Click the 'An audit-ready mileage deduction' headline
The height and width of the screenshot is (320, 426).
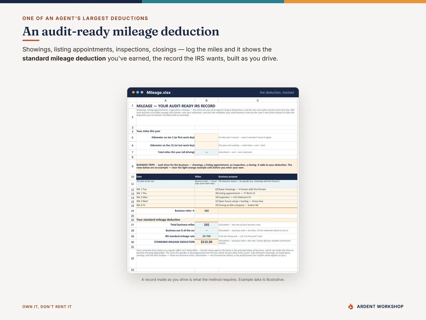121,31
